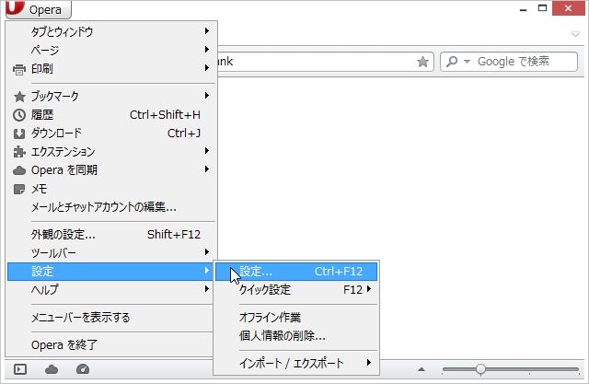The image size is (589, 384).
Task: Toggle the panel button in status bar
Action: pos(20,369)
